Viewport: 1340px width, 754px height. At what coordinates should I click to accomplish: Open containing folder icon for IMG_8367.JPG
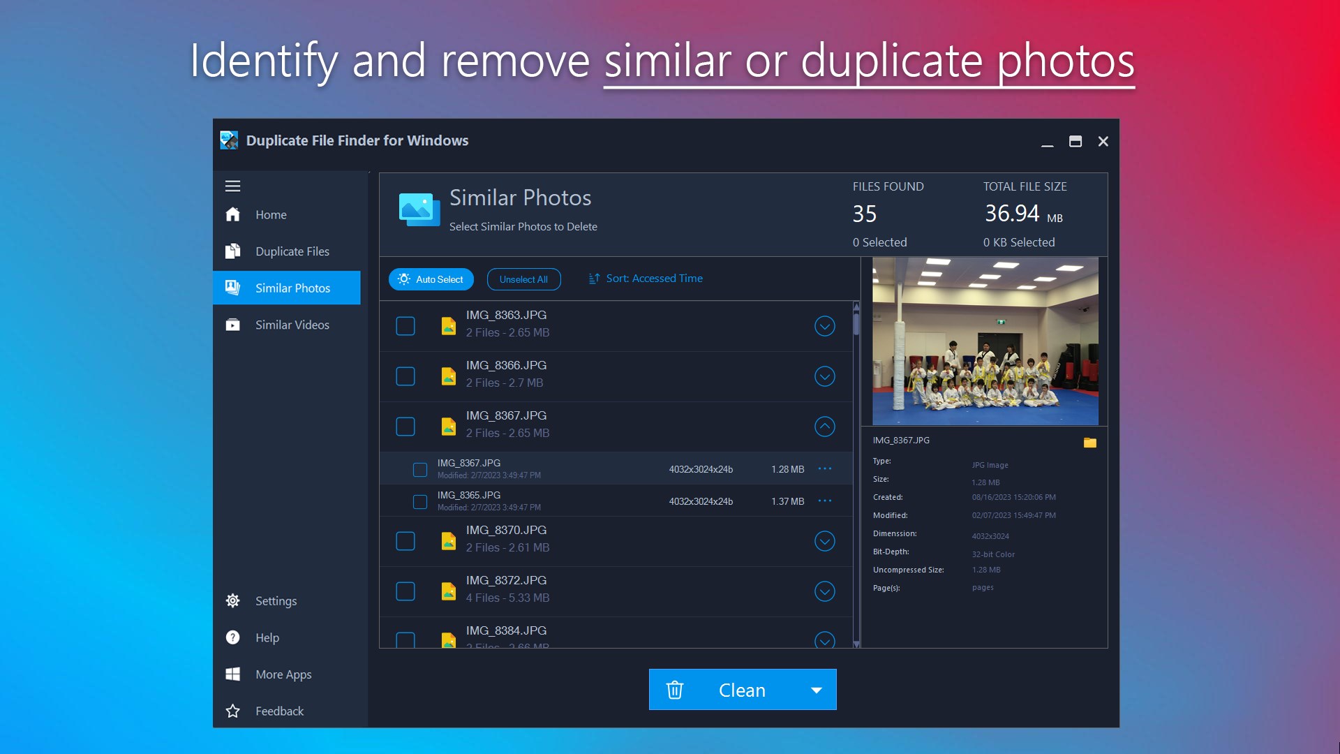click(x=1089, y=443)
